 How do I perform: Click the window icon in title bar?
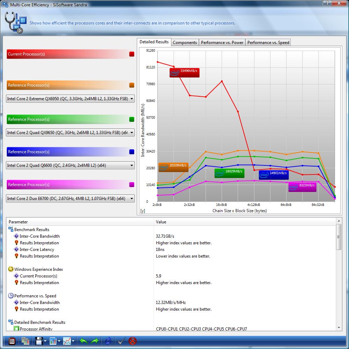pyautogui.click(x=6, y=5)
